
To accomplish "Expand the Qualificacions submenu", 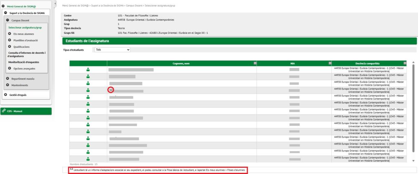I will (9, 47).
